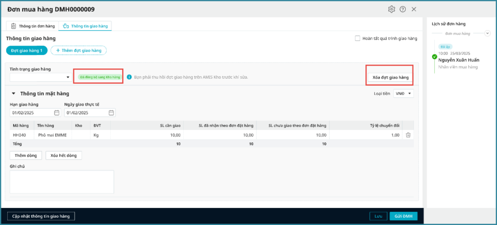This screenshot has height=225, width=497.
Task: Open calendar icon for Ngày giao thực tế
Action: point(111,113)
